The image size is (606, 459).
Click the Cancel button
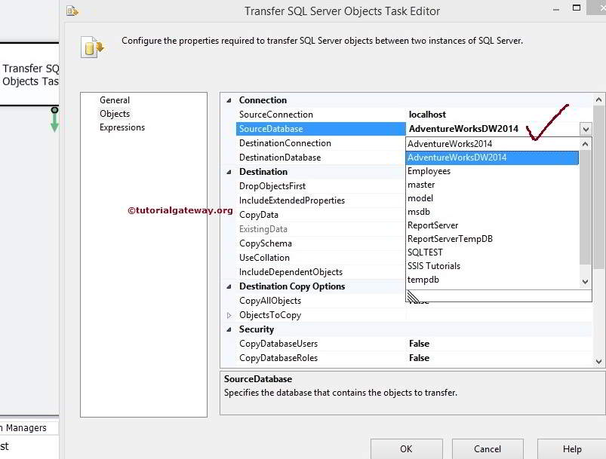point(488,449)
